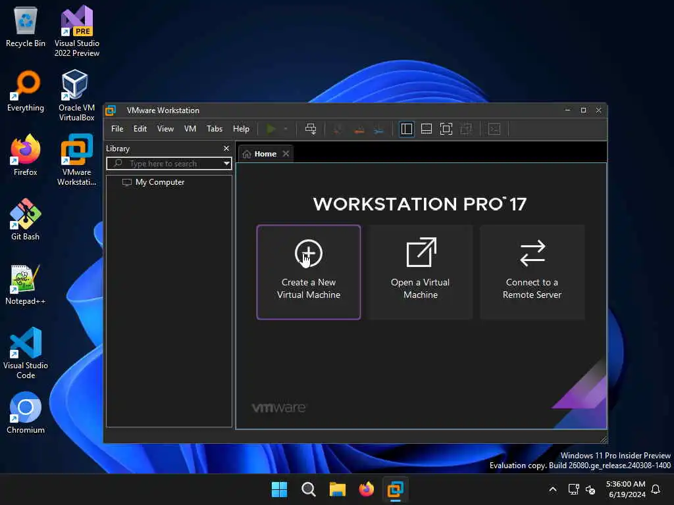Open the Library search dropdown arrow
This screenshot has width=674, height=505.
coord(226,164)
